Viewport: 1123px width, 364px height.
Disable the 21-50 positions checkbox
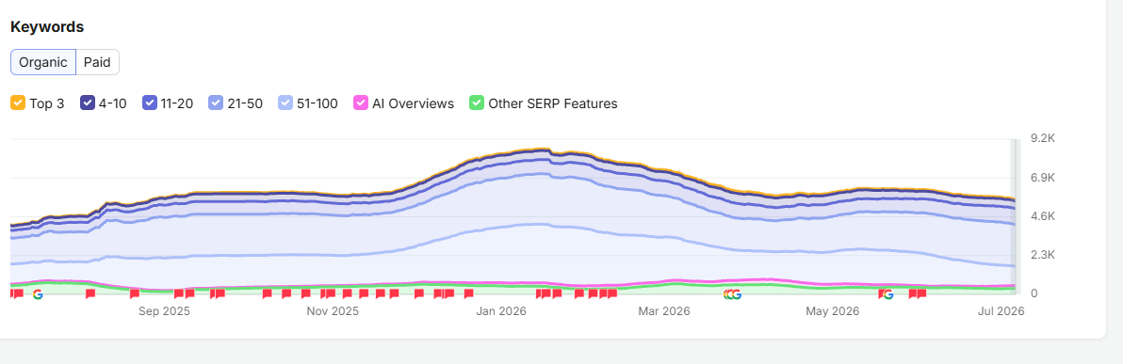tap(216, 103)
